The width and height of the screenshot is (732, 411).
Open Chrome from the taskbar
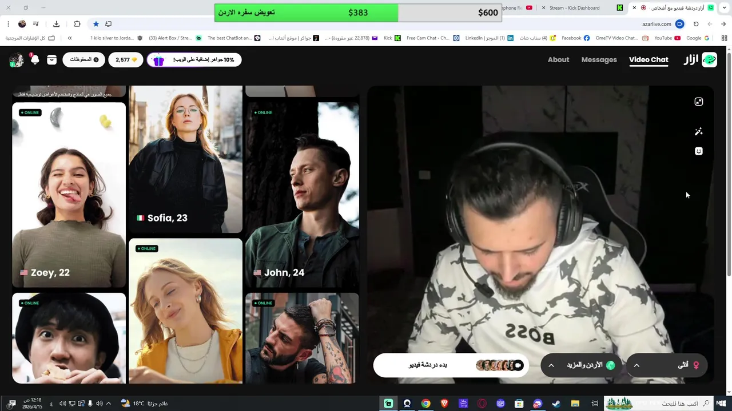pos(425,404)
